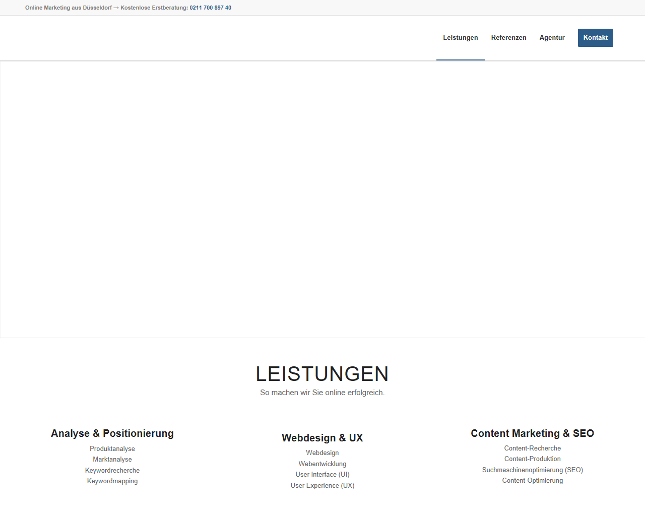Open Webdesign under Webdesign & UX

322,453
